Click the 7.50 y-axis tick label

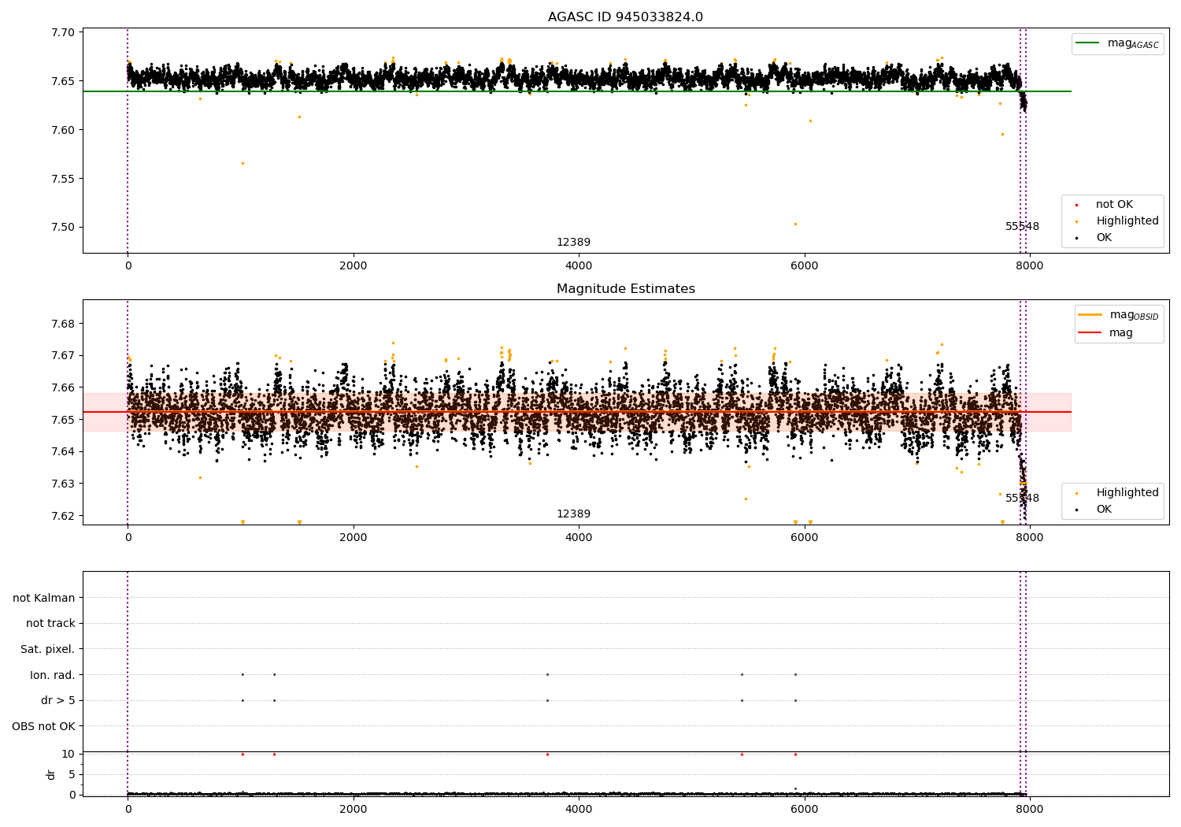63,228
